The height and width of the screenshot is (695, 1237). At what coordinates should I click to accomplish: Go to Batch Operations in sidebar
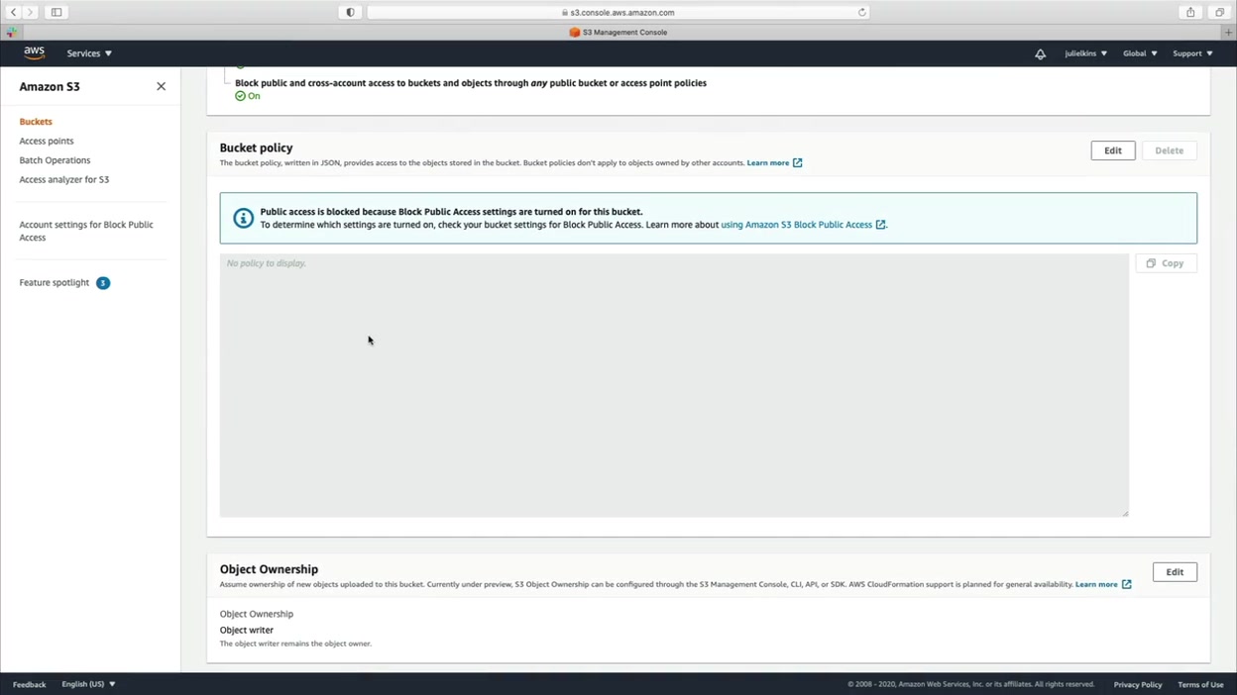[x=55, y=160]
